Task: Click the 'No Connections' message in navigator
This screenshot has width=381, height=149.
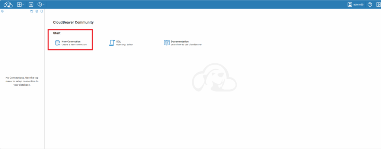Action: [22, 81]
